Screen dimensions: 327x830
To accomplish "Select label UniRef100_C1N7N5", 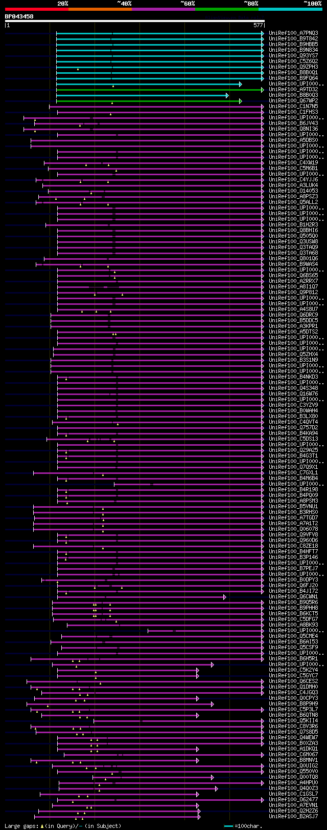I will [x=293, y=106].
